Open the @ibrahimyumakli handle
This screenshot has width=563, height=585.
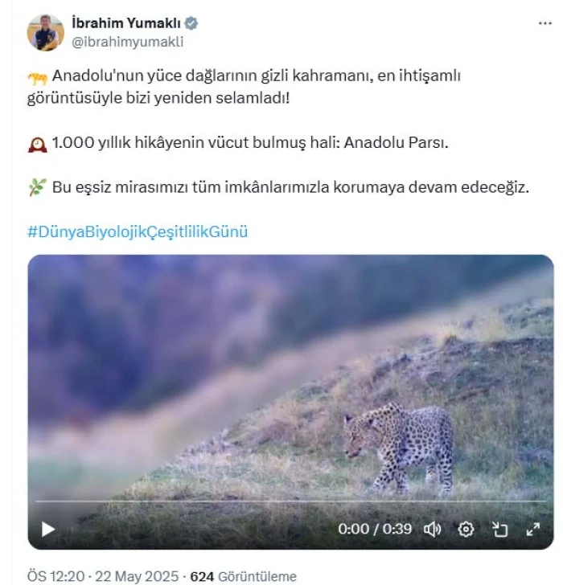coord(127,42)
